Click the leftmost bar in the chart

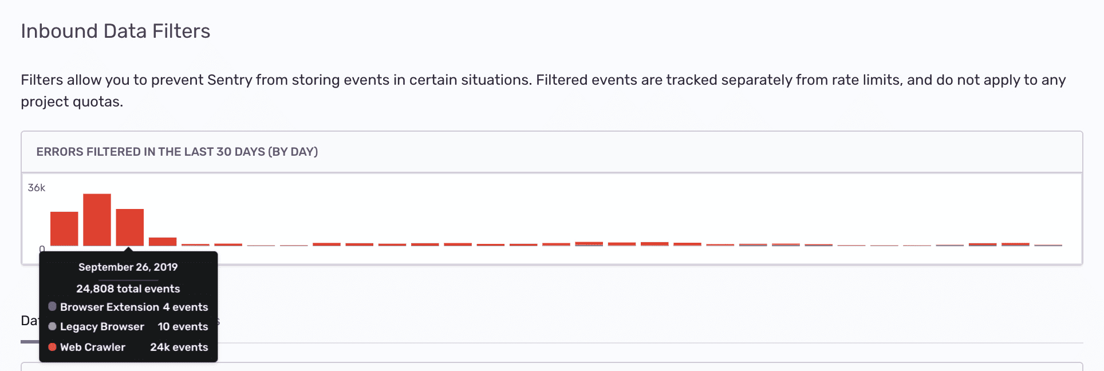tap(64, 228)
